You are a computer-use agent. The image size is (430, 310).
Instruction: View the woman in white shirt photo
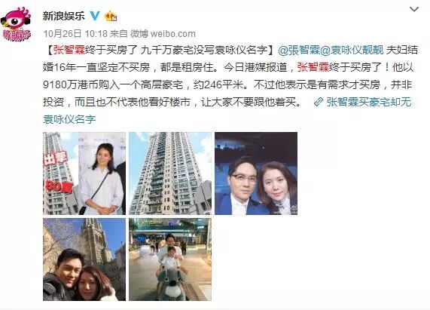tap(84, 173)
